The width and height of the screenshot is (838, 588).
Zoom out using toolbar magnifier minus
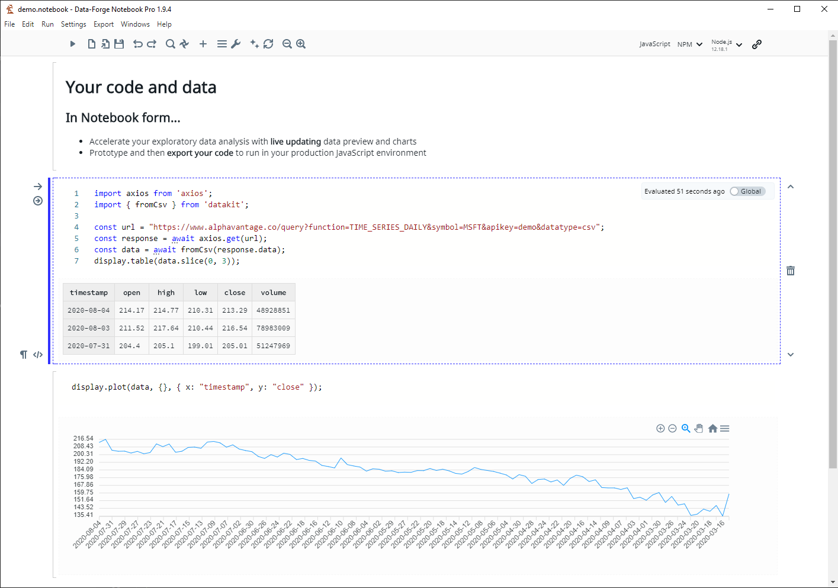[x=287, y=44]
